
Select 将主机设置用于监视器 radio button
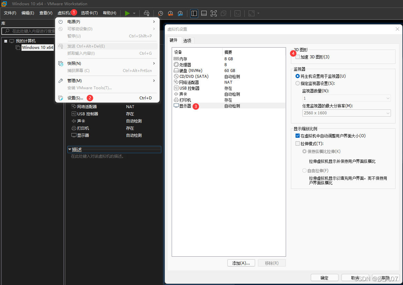click(297, 76)
